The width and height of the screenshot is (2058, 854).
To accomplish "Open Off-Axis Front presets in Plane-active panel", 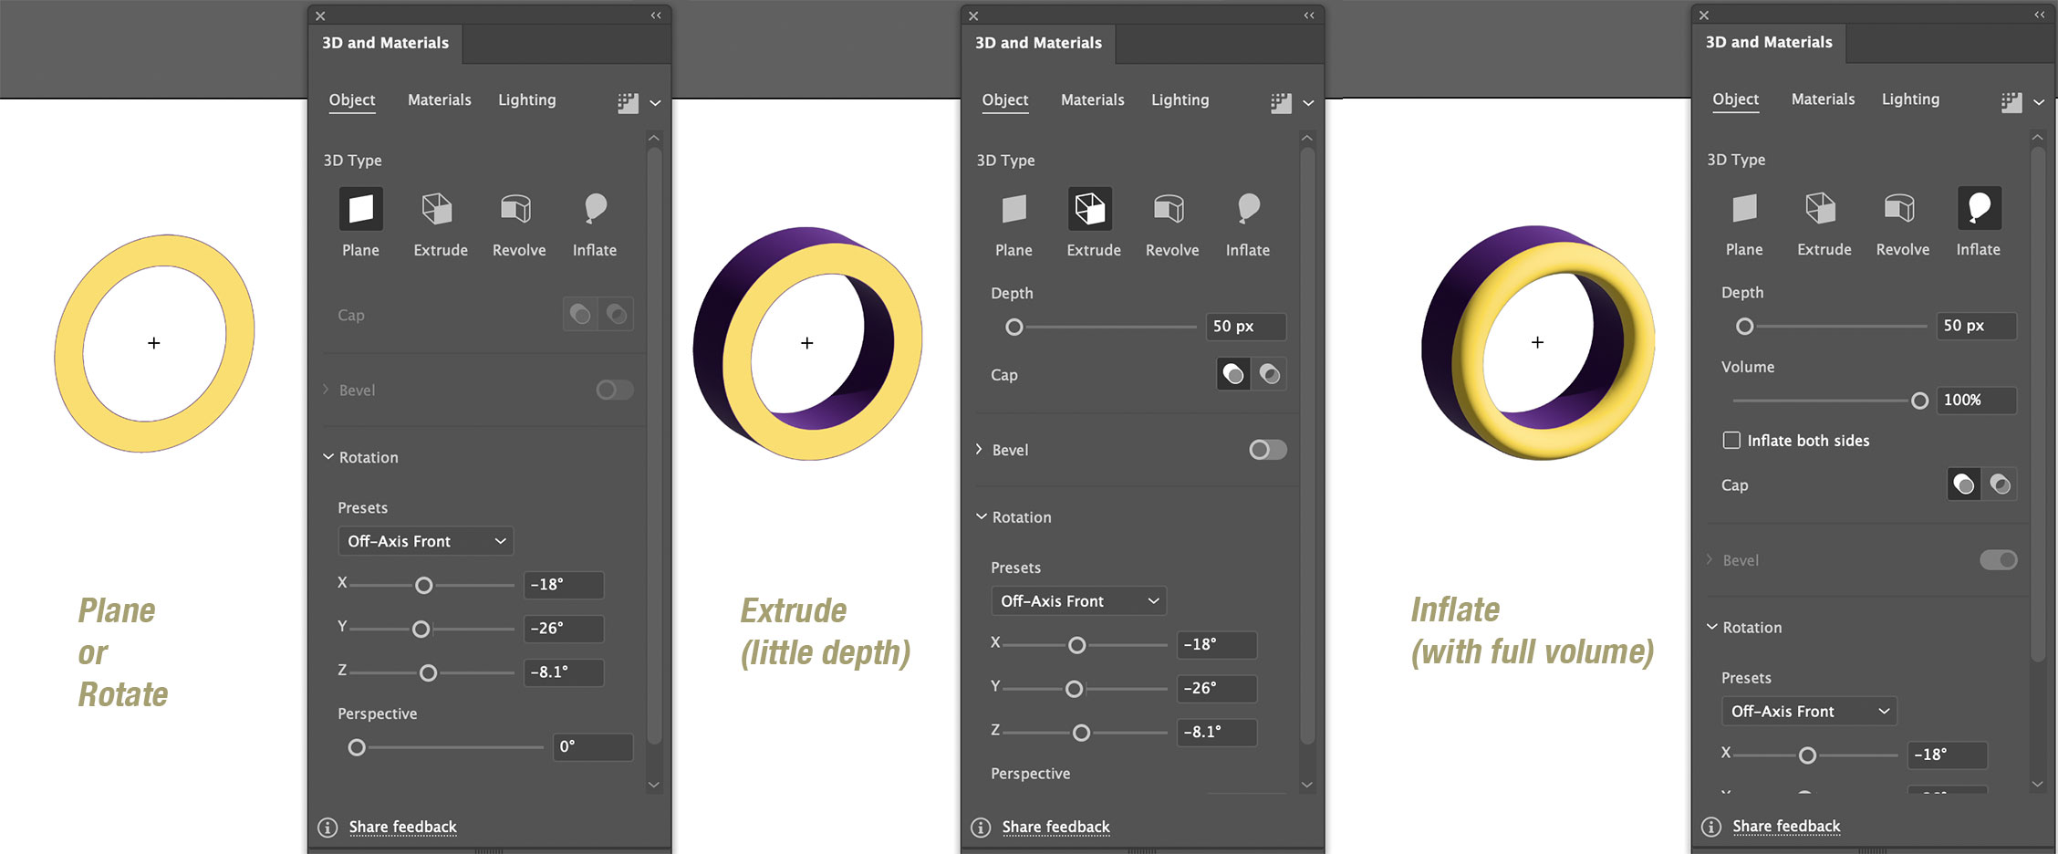I will click(x=425, y=541).
